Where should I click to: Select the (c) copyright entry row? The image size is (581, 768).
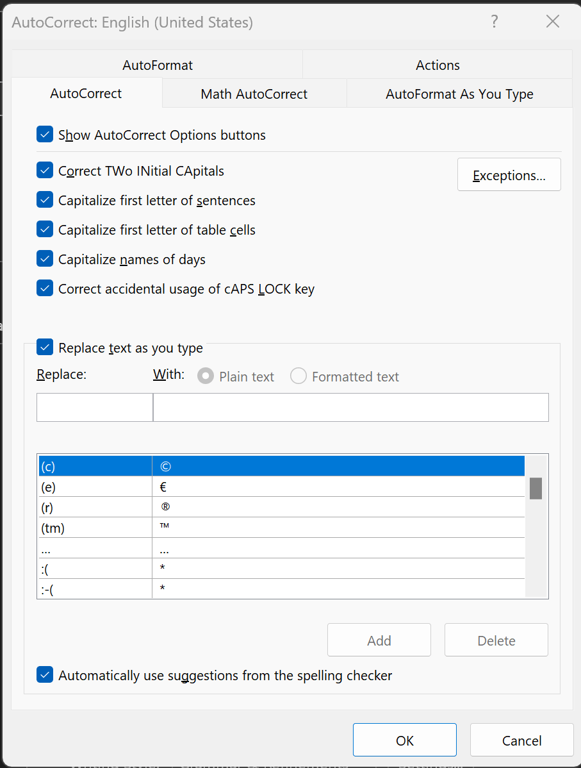(281, 466)
